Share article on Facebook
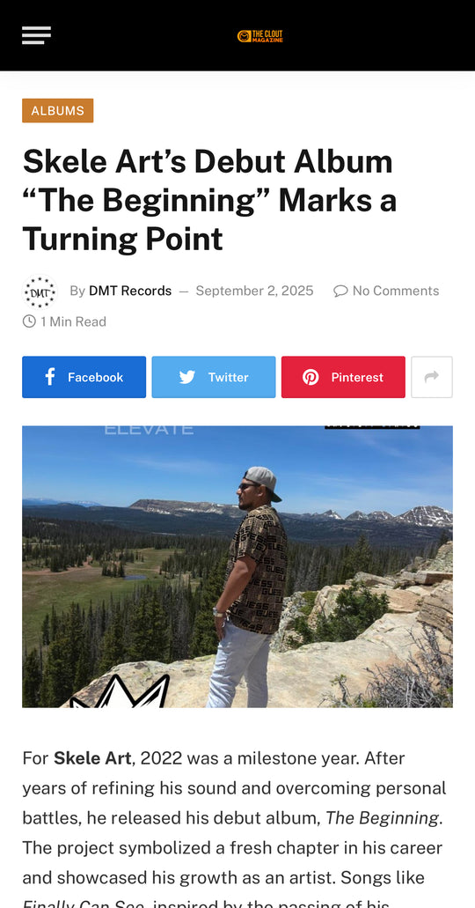 [84, 377]
